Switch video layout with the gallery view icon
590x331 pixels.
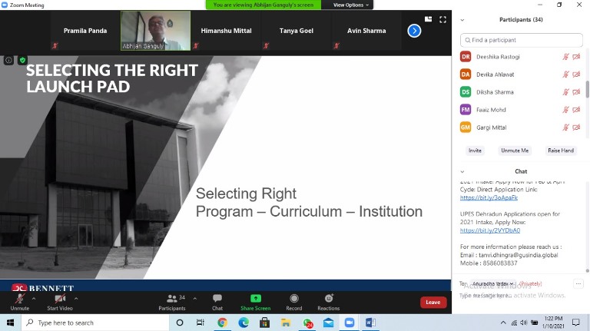coord(429,20)
